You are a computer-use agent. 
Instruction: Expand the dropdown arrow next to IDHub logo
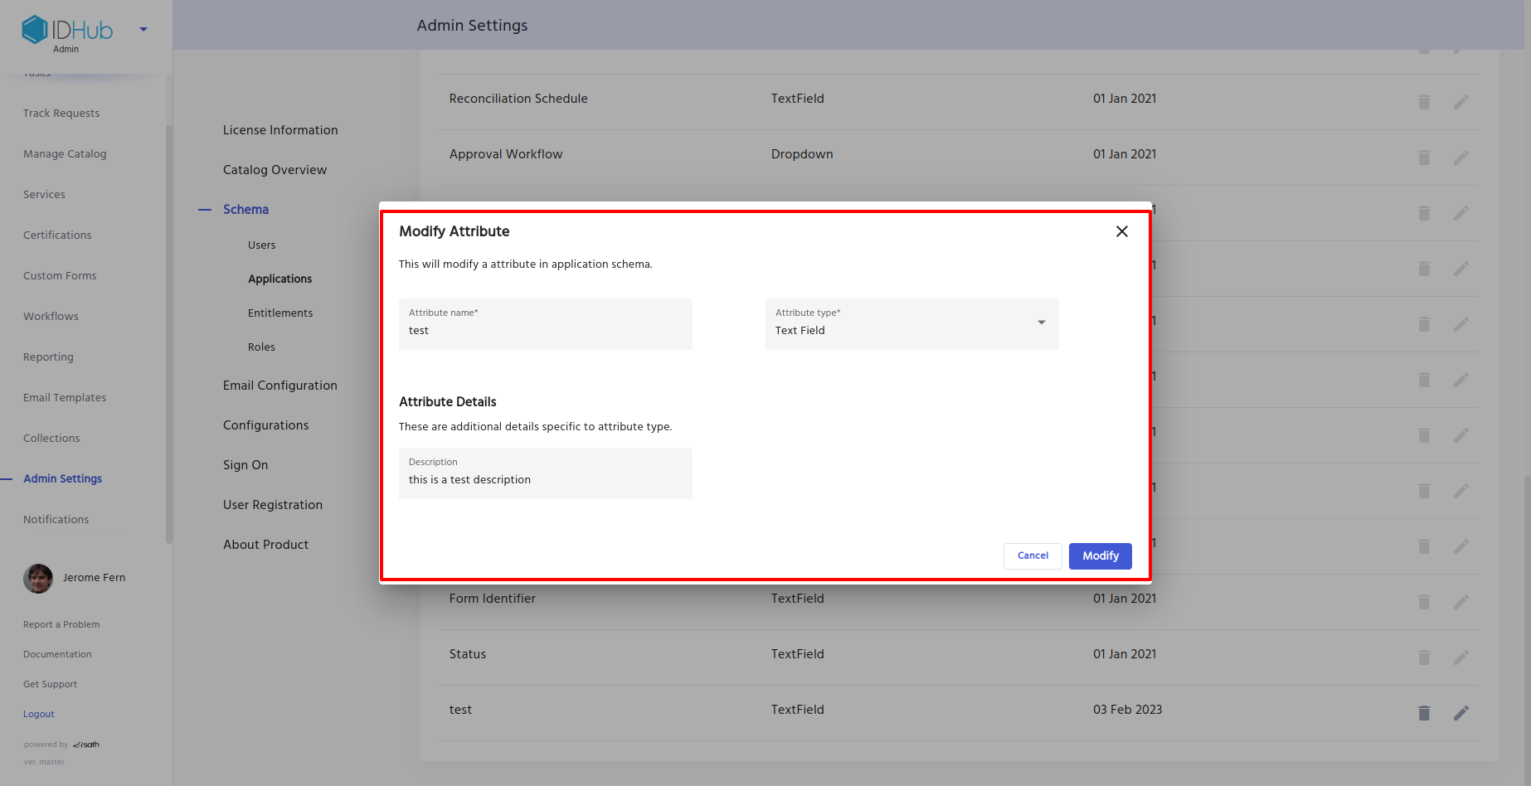pyautogui.click(x=143, y=30)
